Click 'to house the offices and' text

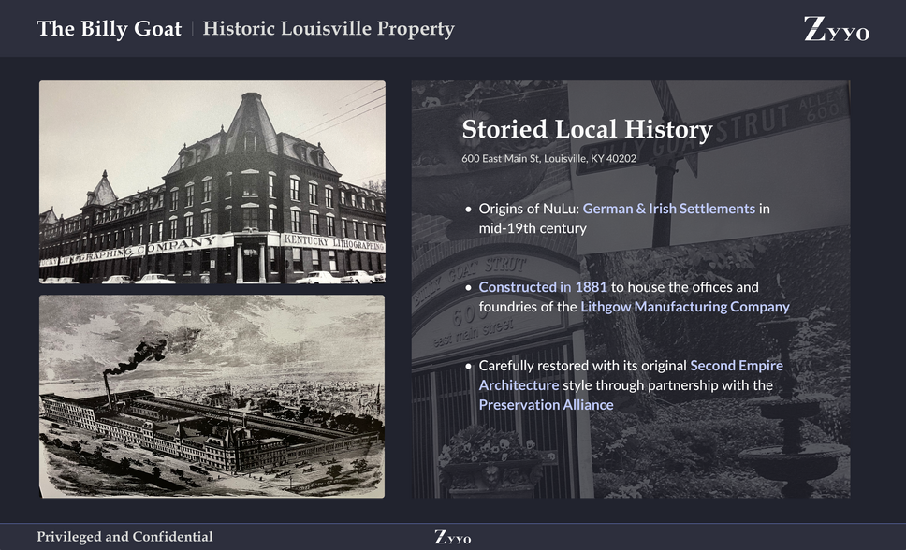685,287
